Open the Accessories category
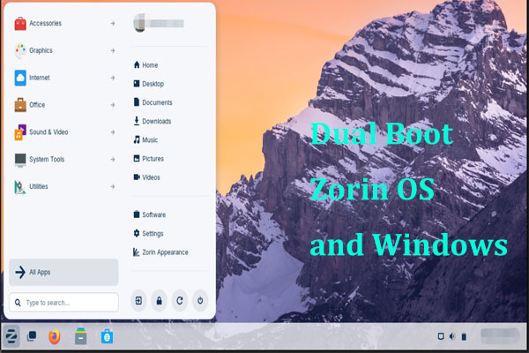Viewport: 529px width, 353px height. [64, 23]
